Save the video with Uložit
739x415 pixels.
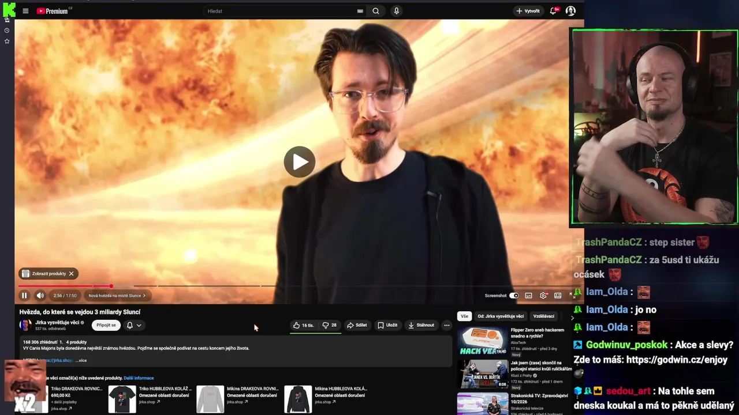(387, 325)
